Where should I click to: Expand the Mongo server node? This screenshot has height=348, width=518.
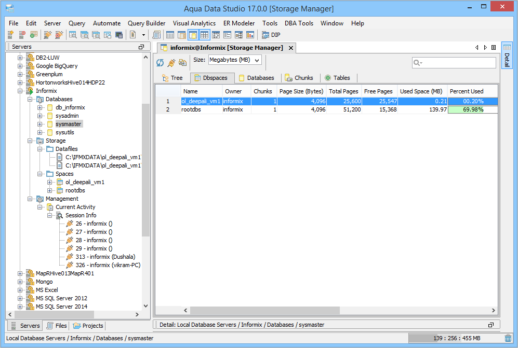pyautogui.click(x=20, y=282)
